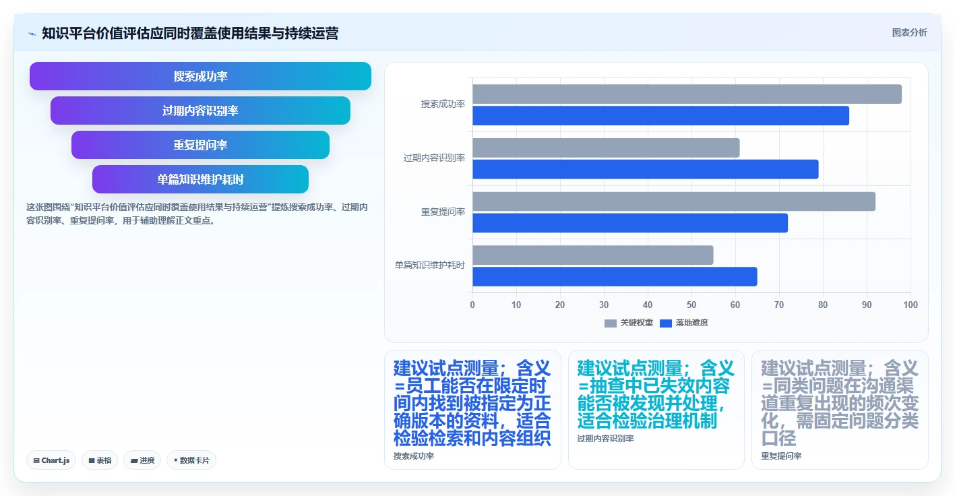
Task: Click the x-axis value 50
Action: click(691, 305)
